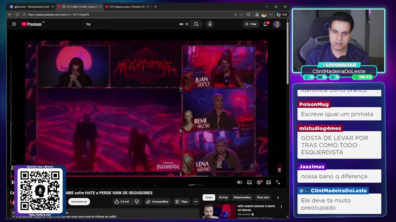
Task: Open the browser profile avatar
Action: 264,14
